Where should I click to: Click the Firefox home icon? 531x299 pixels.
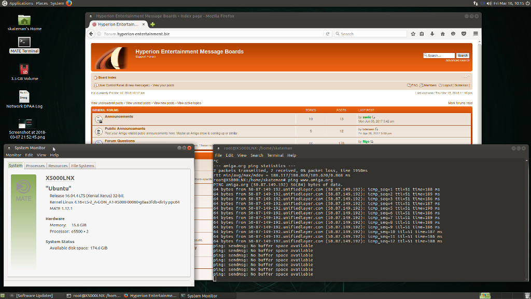tap(443, 34)
